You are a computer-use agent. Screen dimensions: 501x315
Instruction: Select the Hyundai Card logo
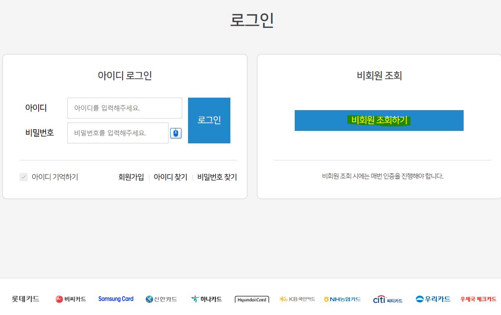(252, 299)
